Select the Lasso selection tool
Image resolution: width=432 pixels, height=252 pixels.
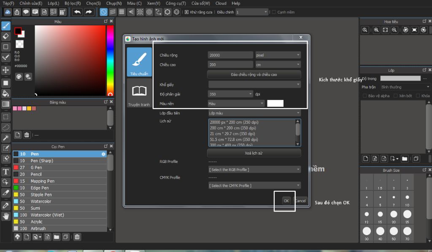click(6, 127)
